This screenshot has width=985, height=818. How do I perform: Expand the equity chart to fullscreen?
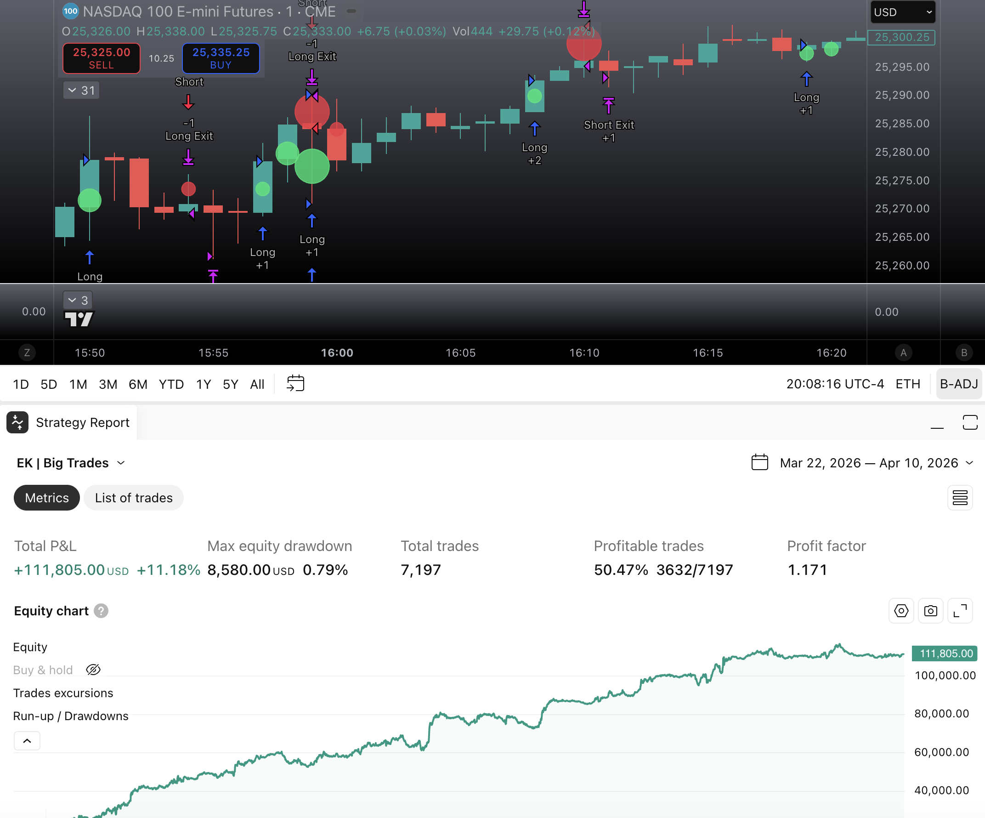click(960, 611)
